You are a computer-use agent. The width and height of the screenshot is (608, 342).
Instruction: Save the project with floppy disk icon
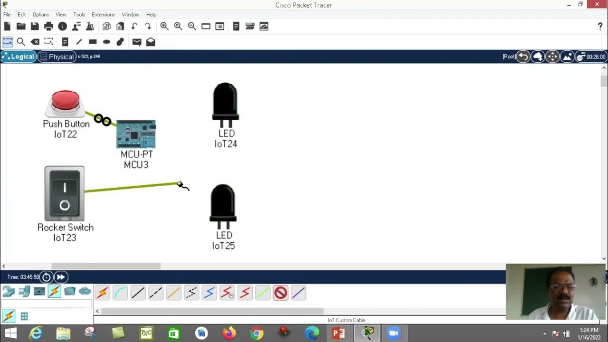pos(35,27)
